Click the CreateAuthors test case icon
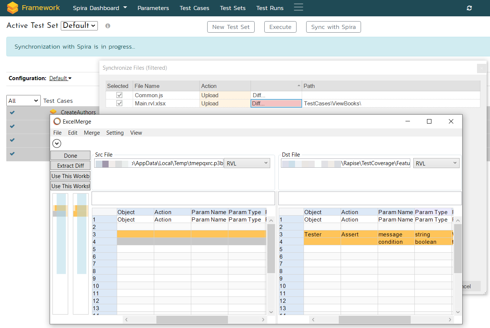Image resolution: width=490 pixels, height=328 pixels. point(53,112)
